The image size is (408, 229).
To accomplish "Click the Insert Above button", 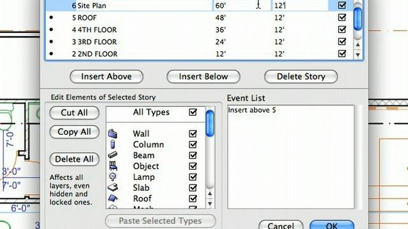I will point(106,76).
